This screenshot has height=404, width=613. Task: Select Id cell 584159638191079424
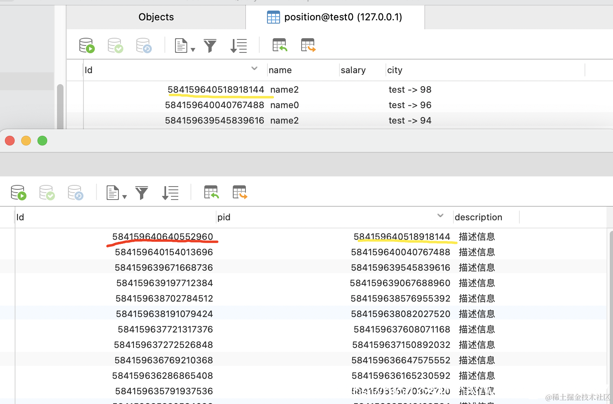pyautogui.click(x=164, y=314)
